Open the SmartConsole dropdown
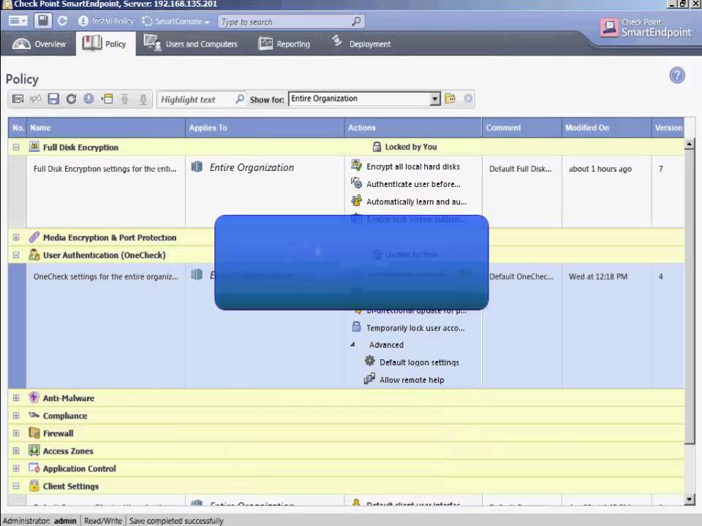Viewport: 702px width, 526px height. point(175,21)
